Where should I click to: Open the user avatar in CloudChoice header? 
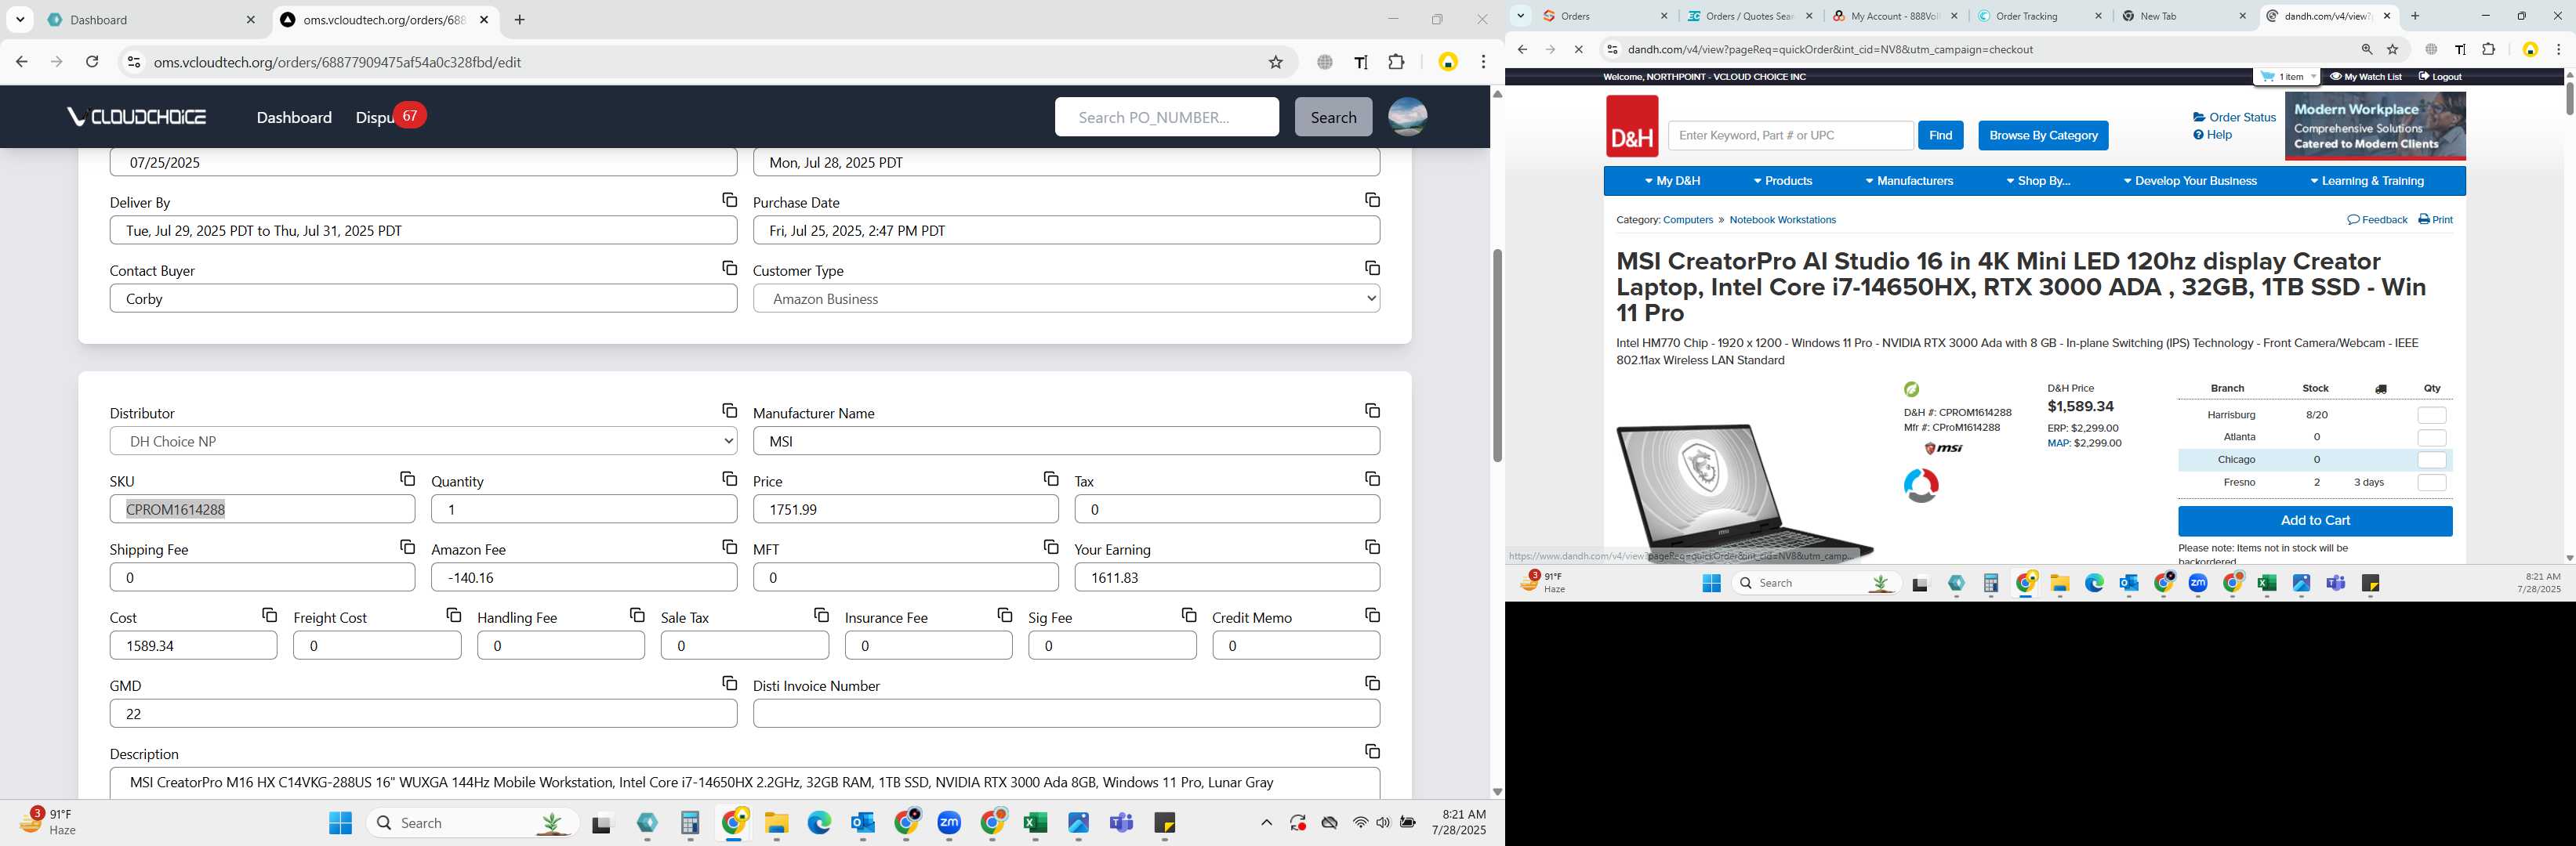tap(1407, 117)
